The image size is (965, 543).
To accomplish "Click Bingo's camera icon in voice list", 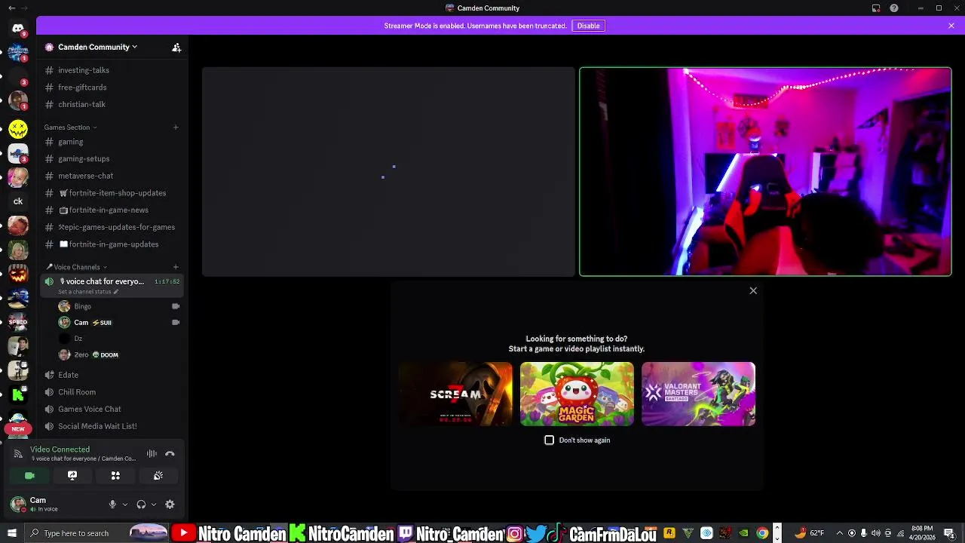I will coord(176,307).
